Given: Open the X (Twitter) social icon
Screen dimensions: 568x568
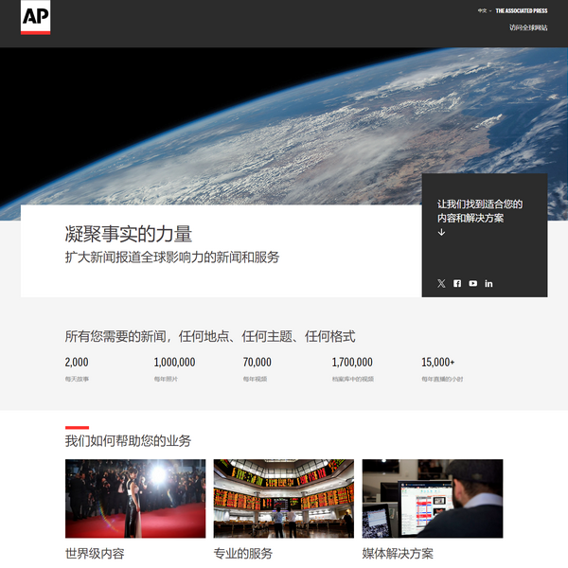Looking at the screenshot, I should (x=441, y=283).
